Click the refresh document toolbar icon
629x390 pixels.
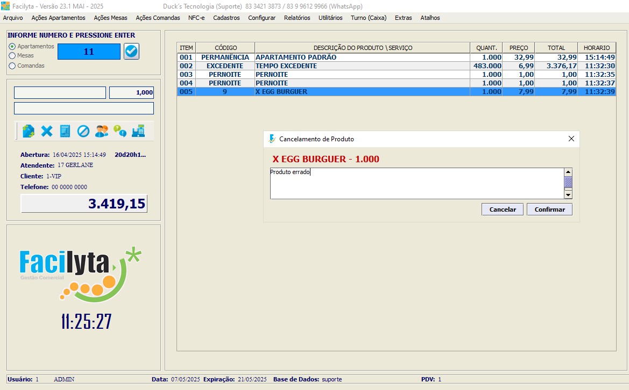29,131
